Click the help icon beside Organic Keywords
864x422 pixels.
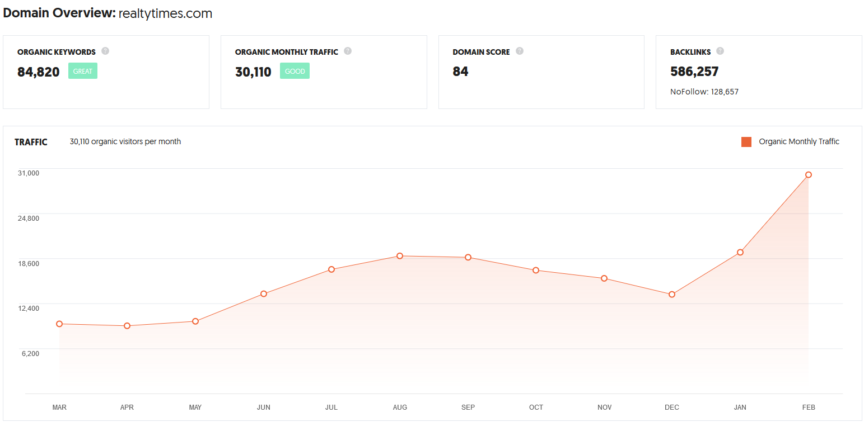[x=105, y=51]
